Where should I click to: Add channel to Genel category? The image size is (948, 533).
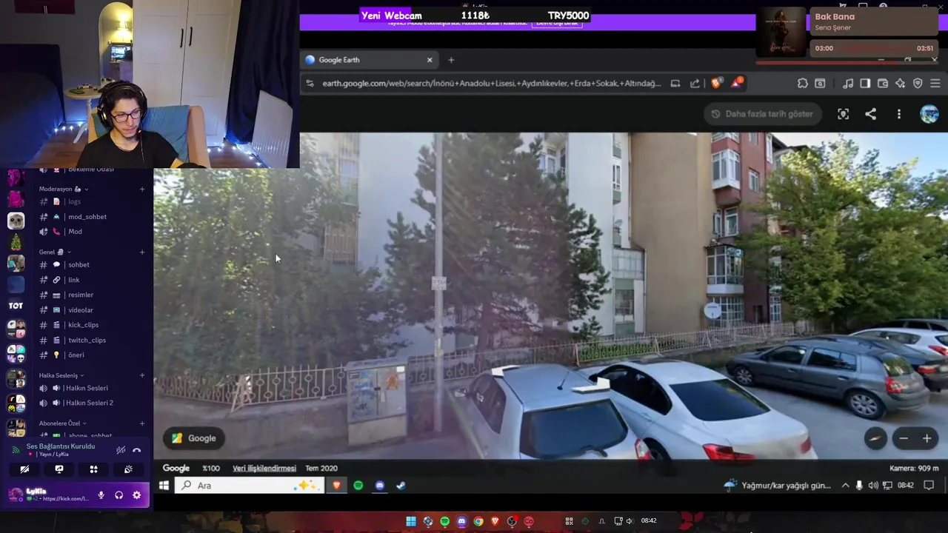tap(142, 252)
